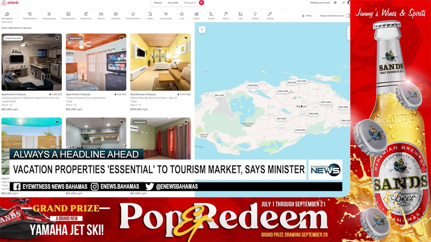Heart the listing with wooden wall shelves
This screenshot has height=242, width=431.
click(x=121, y=122)
